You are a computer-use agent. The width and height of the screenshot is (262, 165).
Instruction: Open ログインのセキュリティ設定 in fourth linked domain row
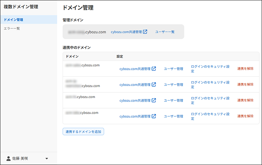coord(210,116)
